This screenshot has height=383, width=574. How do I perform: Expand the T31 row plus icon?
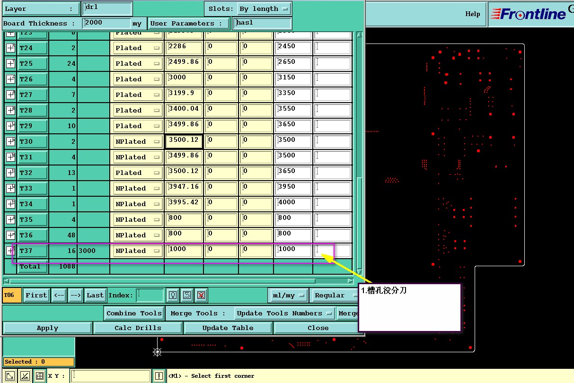10,157
